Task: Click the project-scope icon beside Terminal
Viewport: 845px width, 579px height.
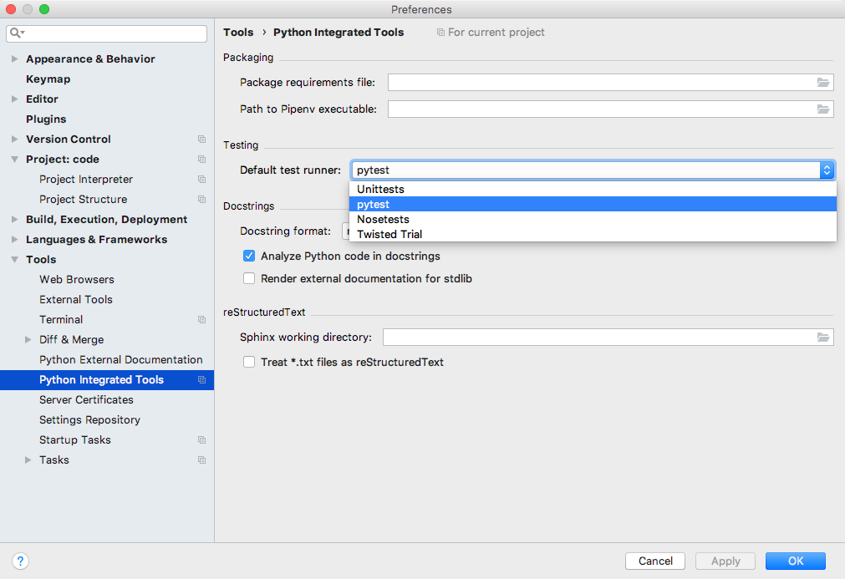Action: point(201,320)
